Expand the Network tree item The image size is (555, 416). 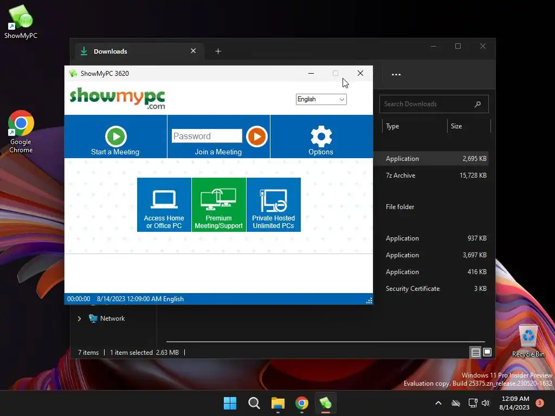[x=79, y=318]
